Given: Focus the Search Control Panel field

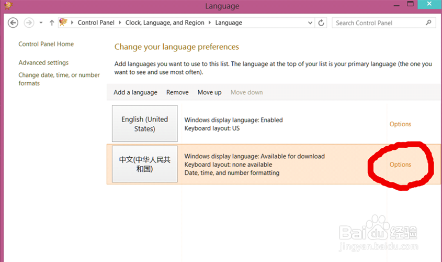Looking at the screenshot, I should click(x=384, y=23).
